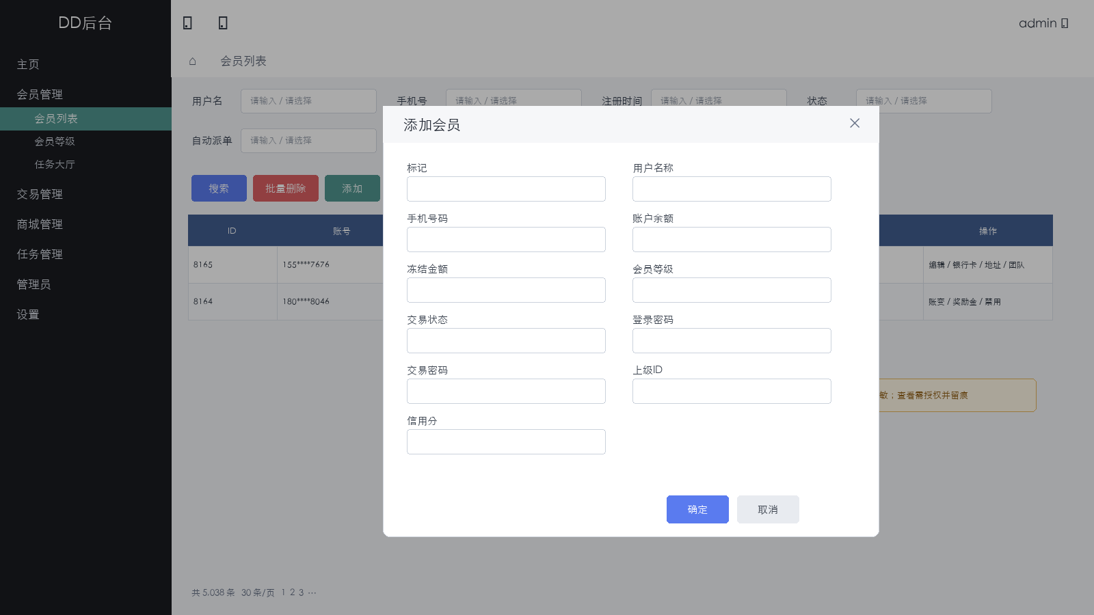The image size is (1094, 615).
Task: Open the 交易状态 field in the dialog
Action: pos(506,340)
